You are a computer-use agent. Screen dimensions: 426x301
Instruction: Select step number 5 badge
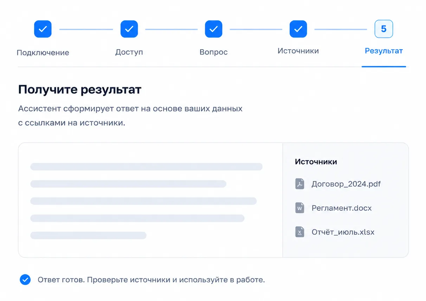point(384,29)
